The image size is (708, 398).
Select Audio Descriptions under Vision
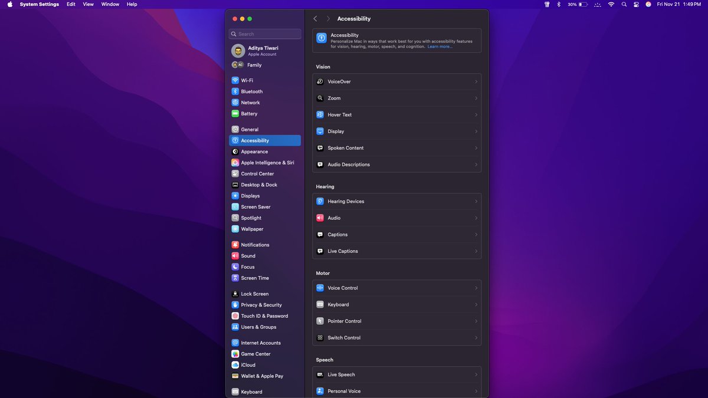point(396,165)
